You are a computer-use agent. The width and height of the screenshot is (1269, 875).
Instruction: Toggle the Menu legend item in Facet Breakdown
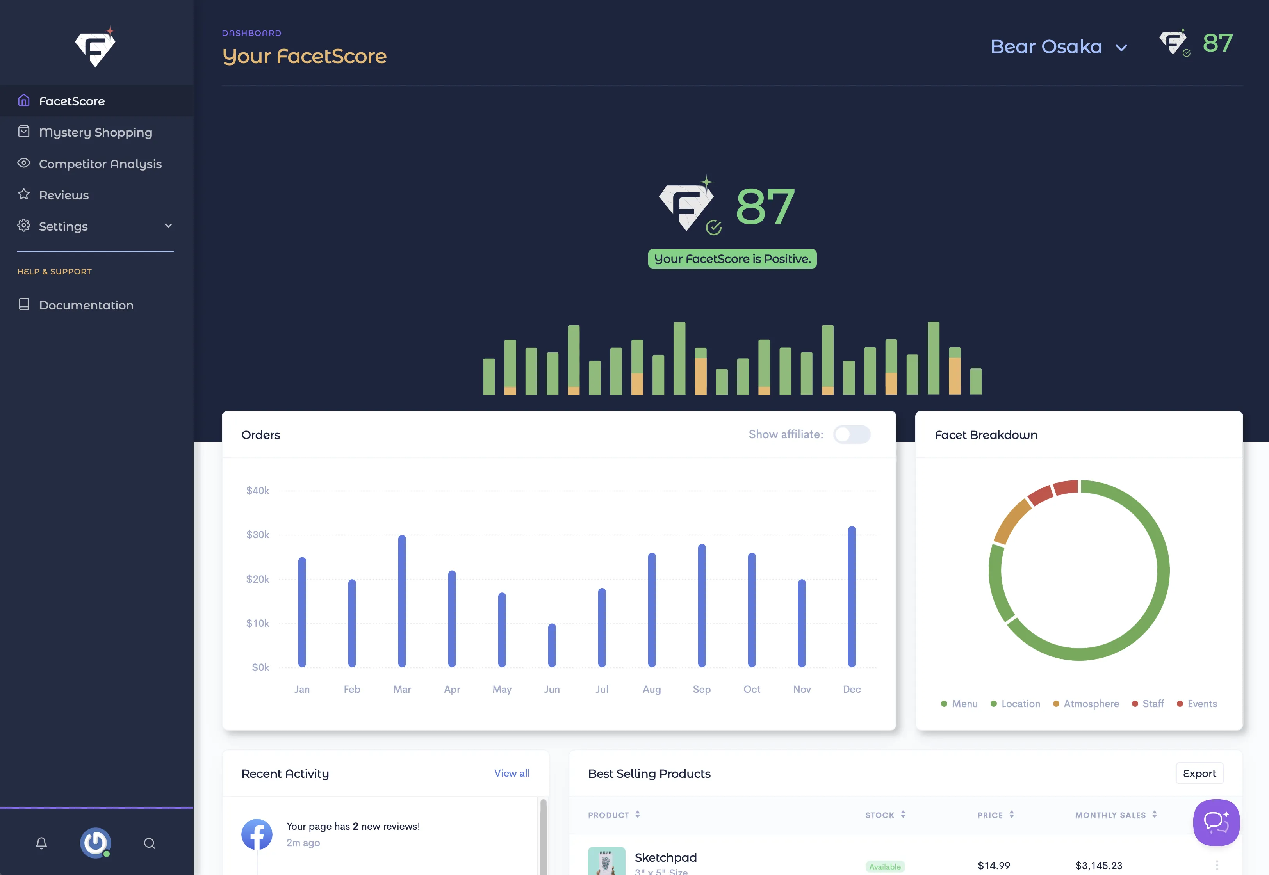tap(959, 703)
